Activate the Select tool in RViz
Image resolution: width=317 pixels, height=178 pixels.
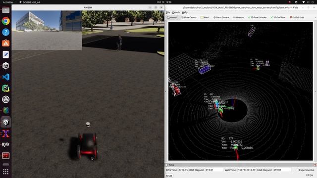tap(205, 17)
